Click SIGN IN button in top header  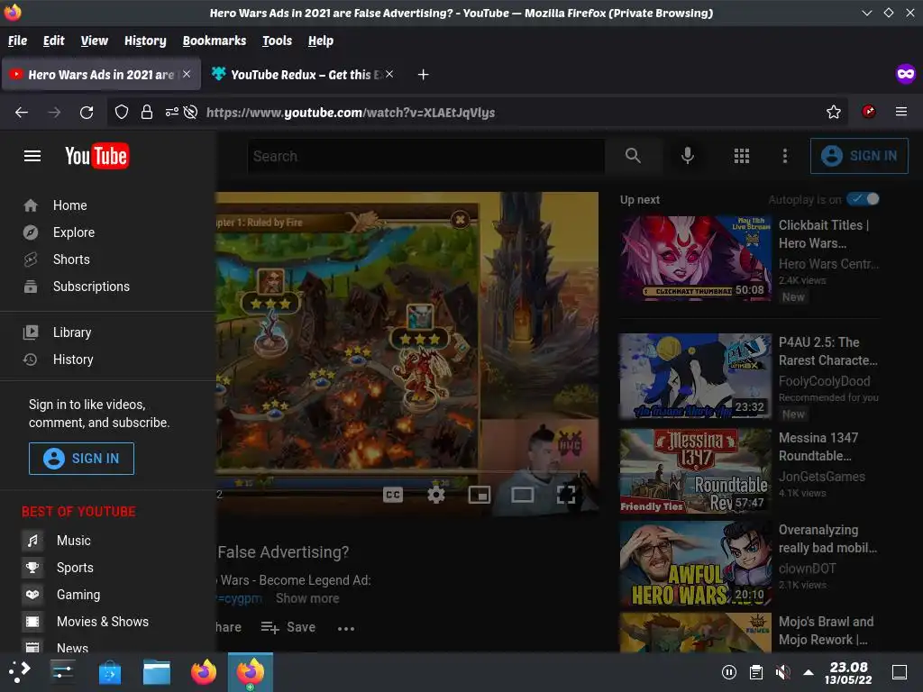[x=859, y=156]
